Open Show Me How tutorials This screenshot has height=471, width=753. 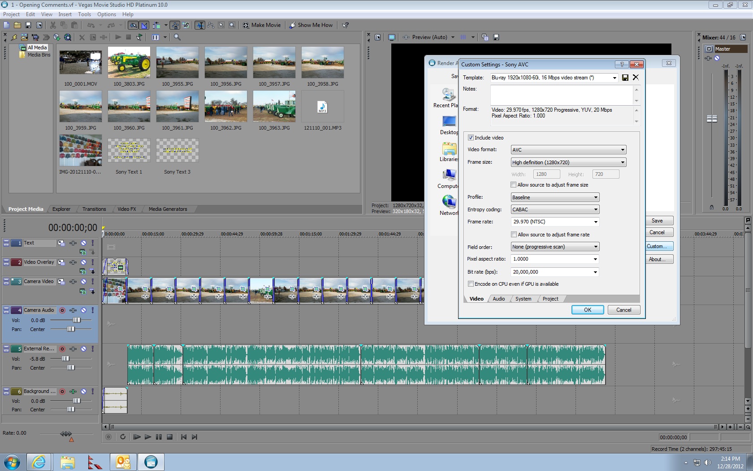point(311,25)
